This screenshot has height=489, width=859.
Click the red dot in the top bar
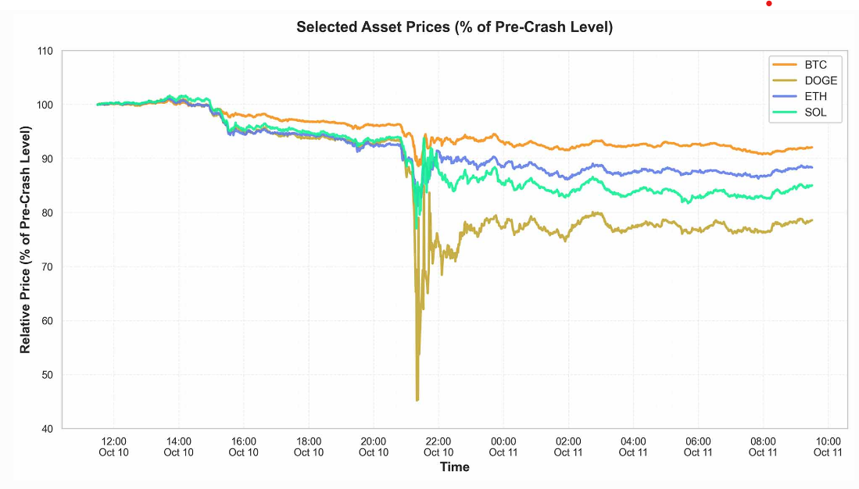[769, 3]
